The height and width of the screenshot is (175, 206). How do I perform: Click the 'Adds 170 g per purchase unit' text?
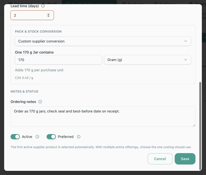point(39,70)
